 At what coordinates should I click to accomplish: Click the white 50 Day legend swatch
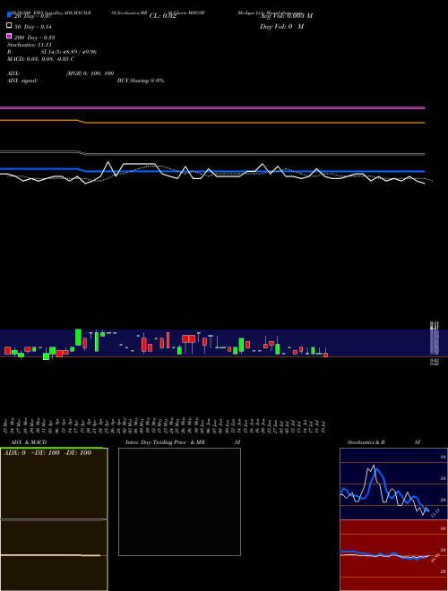[9, 26]
